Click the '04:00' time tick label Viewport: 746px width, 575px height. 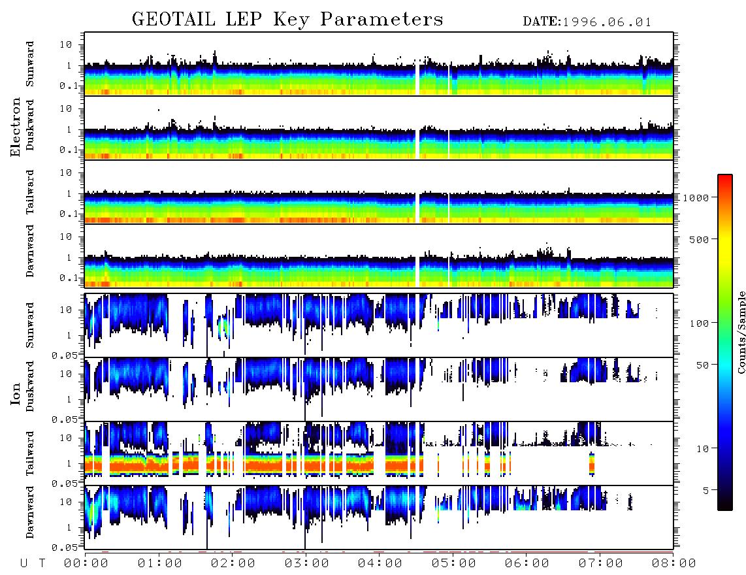(x=380, y=563)
